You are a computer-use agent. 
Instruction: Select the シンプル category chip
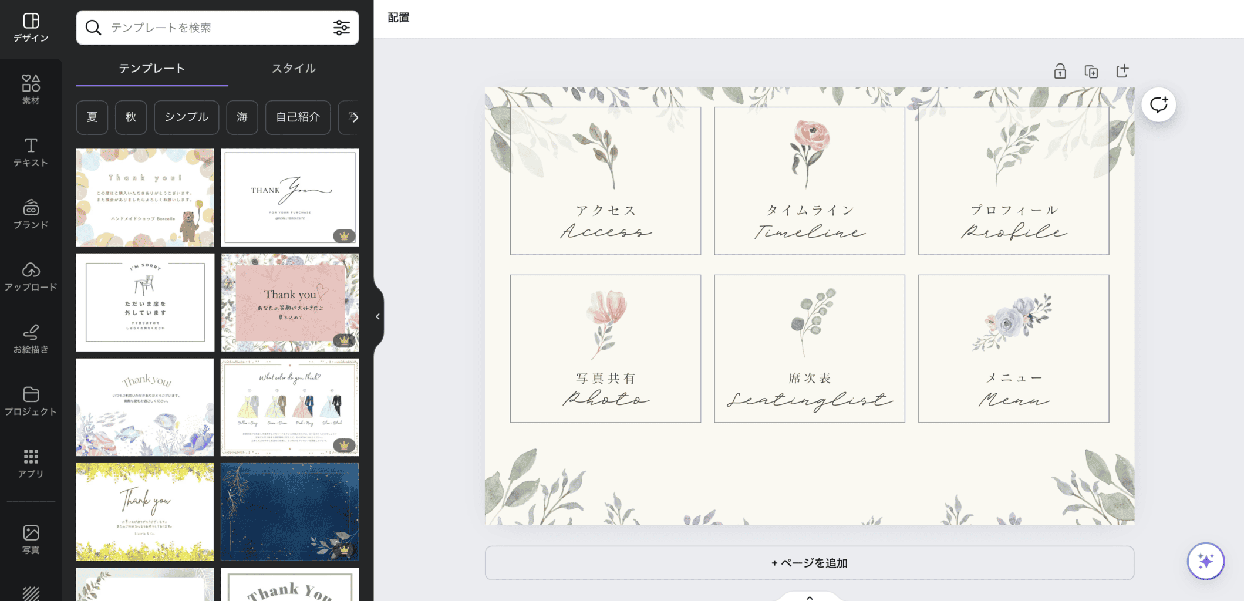[x=186, y=117]
